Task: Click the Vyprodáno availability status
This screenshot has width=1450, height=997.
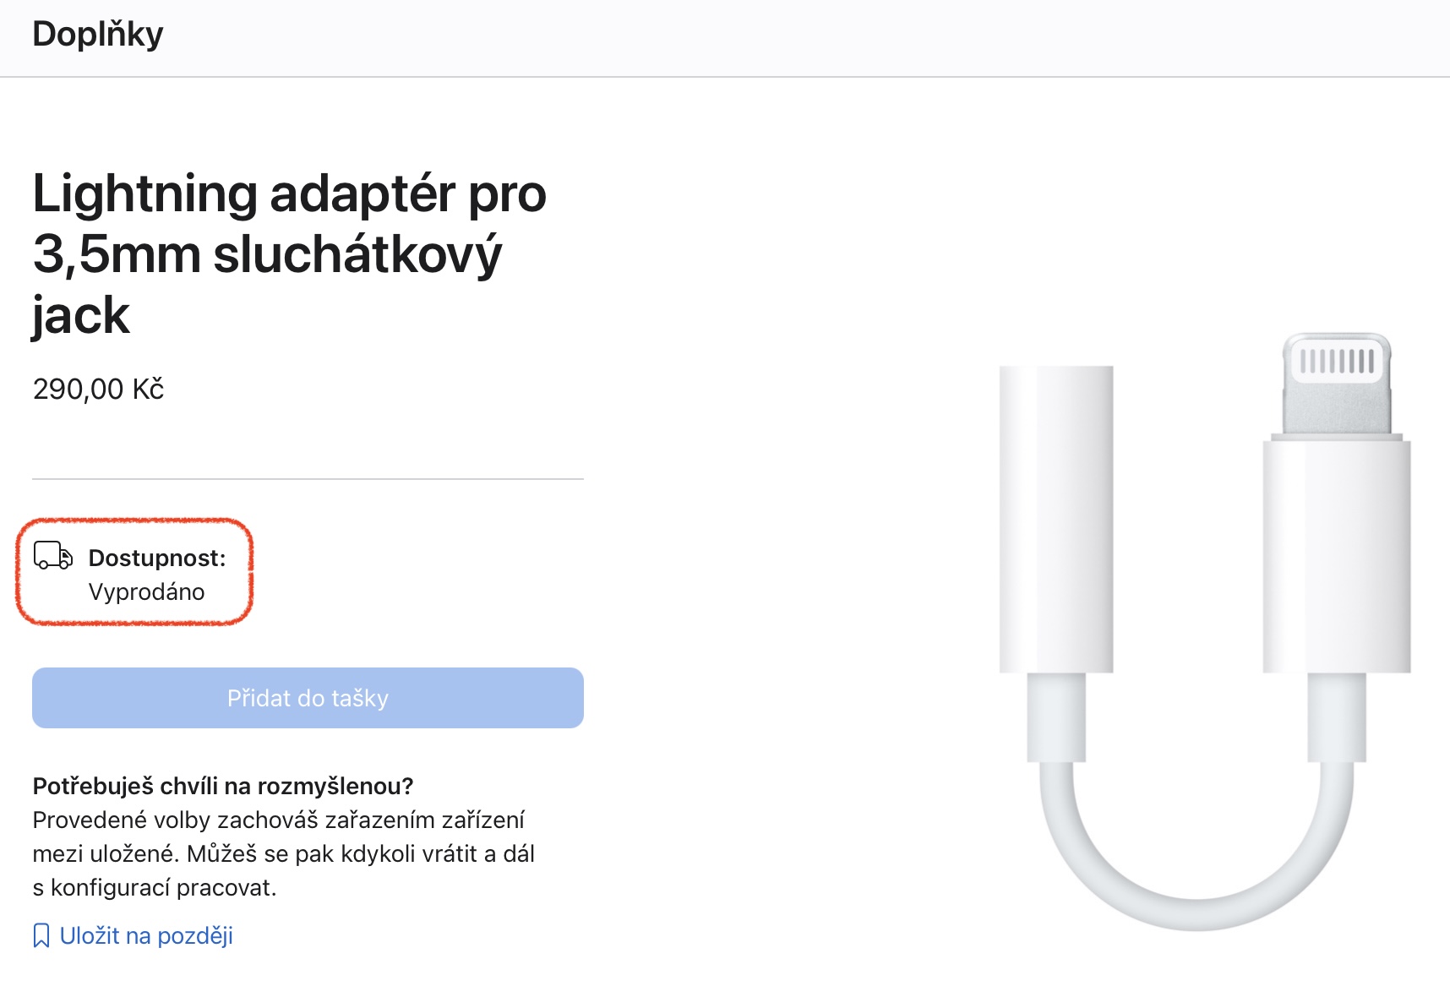Action: (x=146, y=591)
